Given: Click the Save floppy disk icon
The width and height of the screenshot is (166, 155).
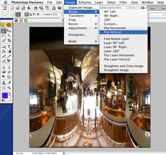Looking at the screenshot, I should (x=36, y=8).
